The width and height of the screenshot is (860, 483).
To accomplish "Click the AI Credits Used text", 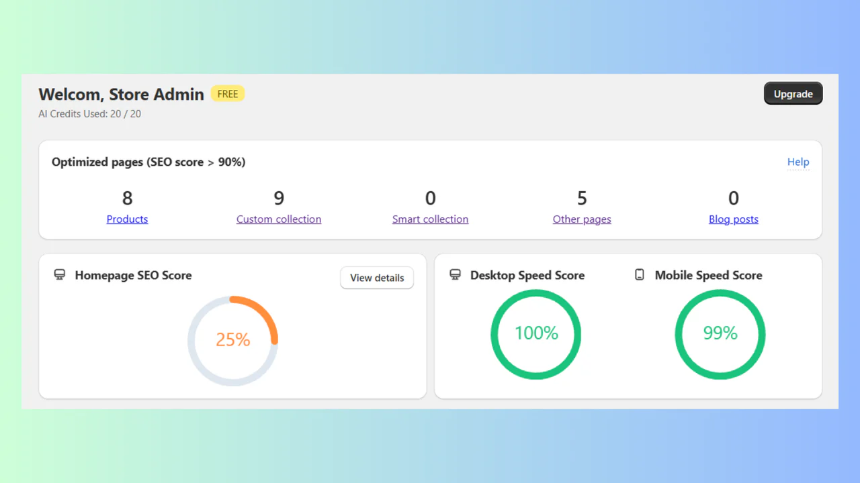I will tap(89, 114).
